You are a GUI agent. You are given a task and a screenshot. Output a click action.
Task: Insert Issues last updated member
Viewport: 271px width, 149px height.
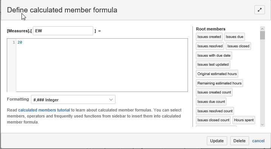pos(213,65)
